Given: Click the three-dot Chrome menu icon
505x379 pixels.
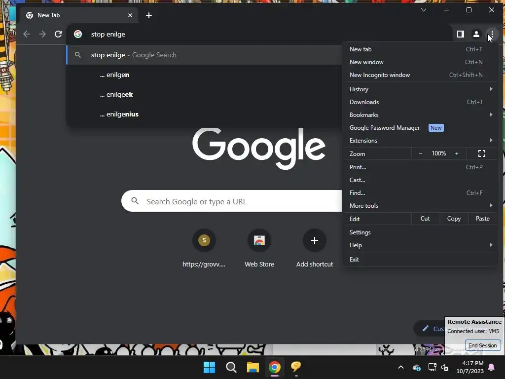Looking at the screenshot, I should click(492, 34).
